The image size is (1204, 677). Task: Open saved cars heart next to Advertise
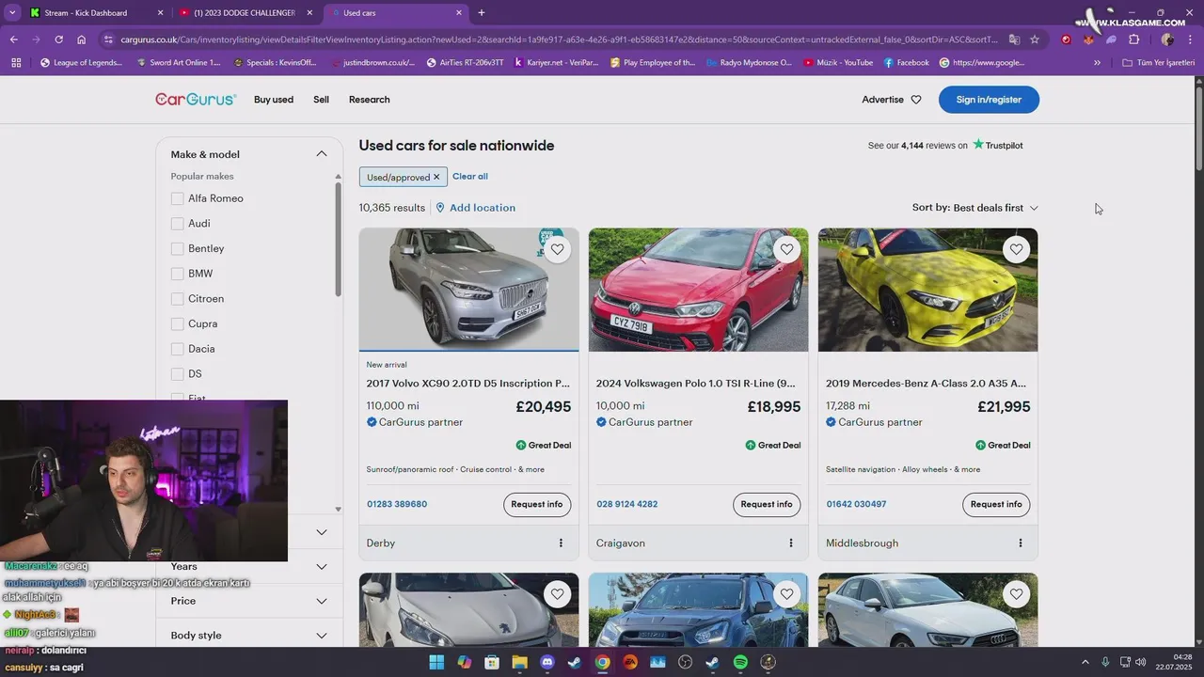[916, 100]
